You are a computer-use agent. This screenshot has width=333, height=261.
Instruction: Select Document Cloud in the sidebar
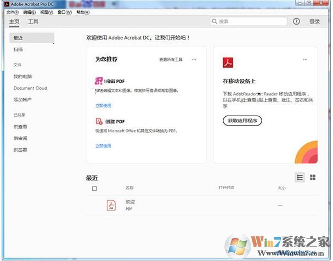click(30, 88)
